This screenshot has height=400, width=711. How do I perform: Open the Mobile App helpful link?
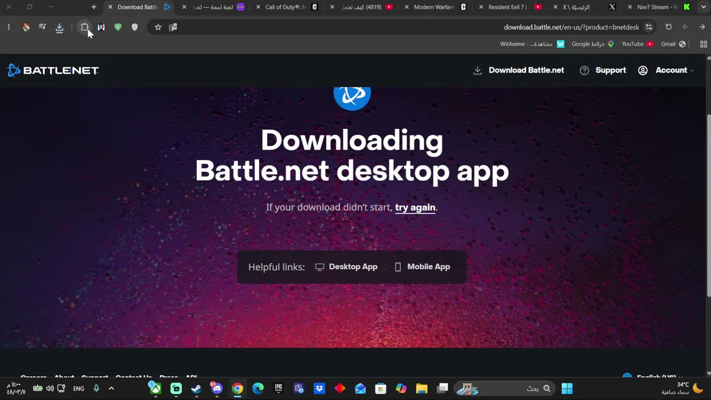point(422,267)
